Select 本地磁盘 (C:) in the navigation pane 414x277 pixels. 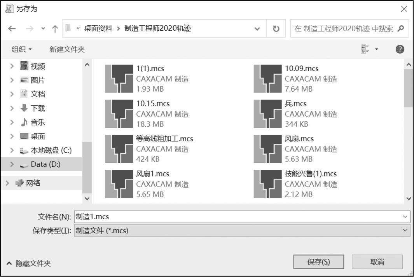[x=51, y=150]
